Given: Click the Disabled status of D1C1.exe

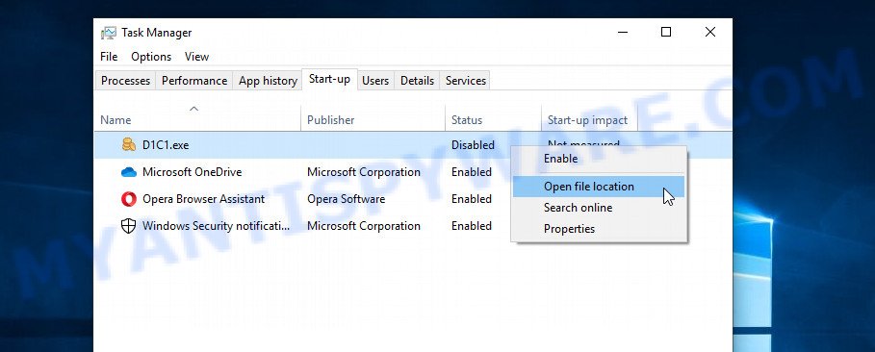Looking at the screenshot, I should pos(474,145).
